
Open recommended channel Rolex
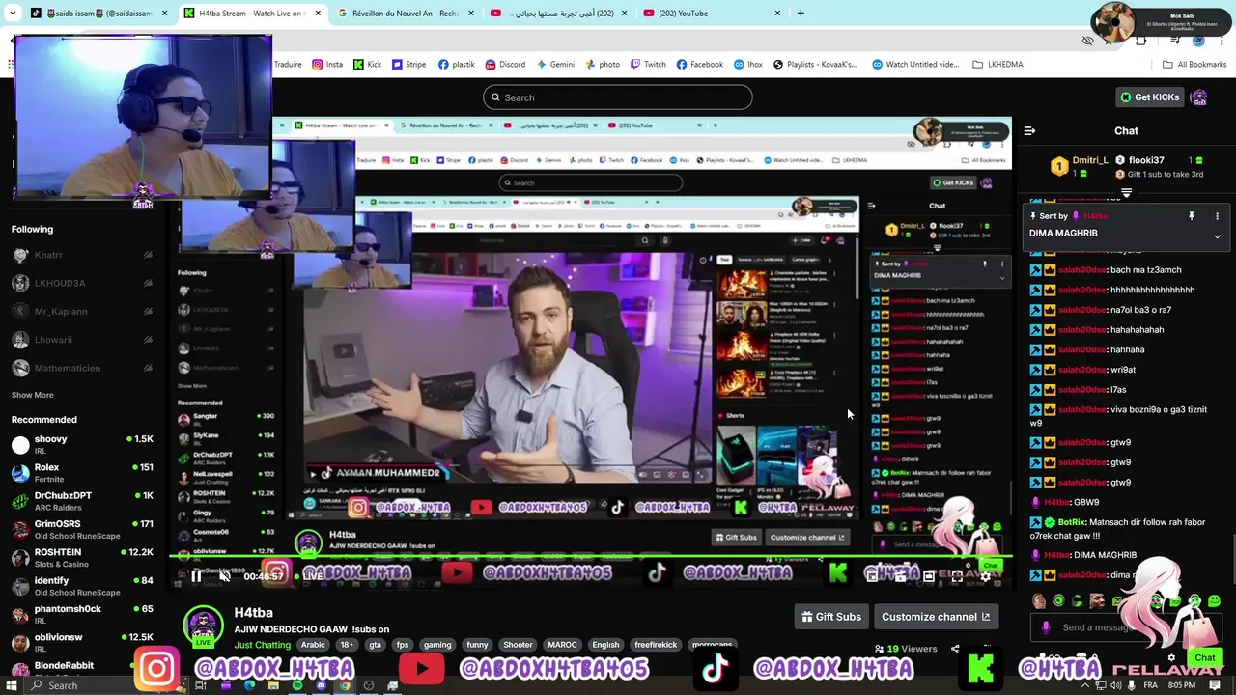click(82, 473)
